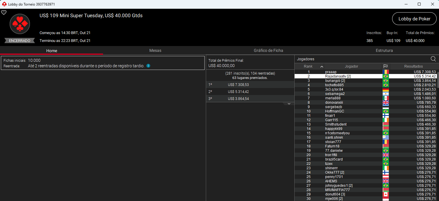Image resolution: width=439 pixels, height=201 pixels.
Task: Toggle the Rank column sort arrow
Action: [x=321, y=66]
